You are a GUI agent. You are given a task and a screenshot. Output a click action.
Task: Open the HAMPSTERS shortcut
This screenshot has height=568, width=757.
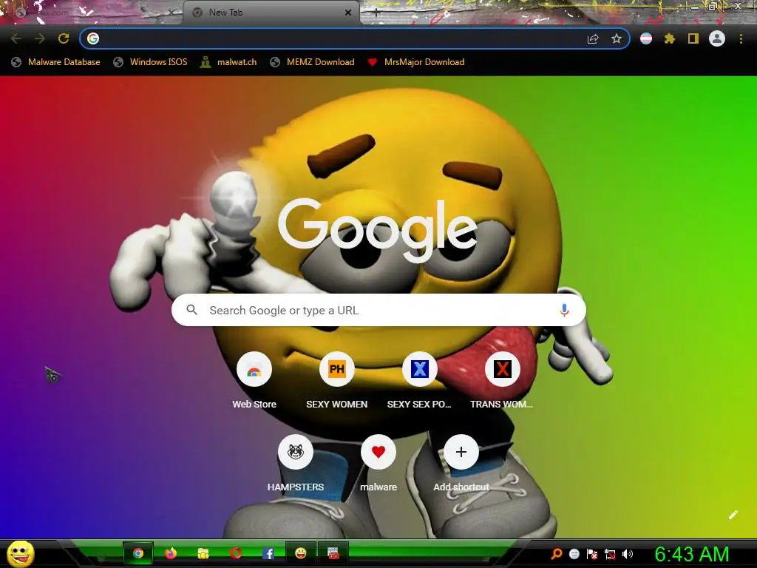pyautogui.click(x=296, y=463)
